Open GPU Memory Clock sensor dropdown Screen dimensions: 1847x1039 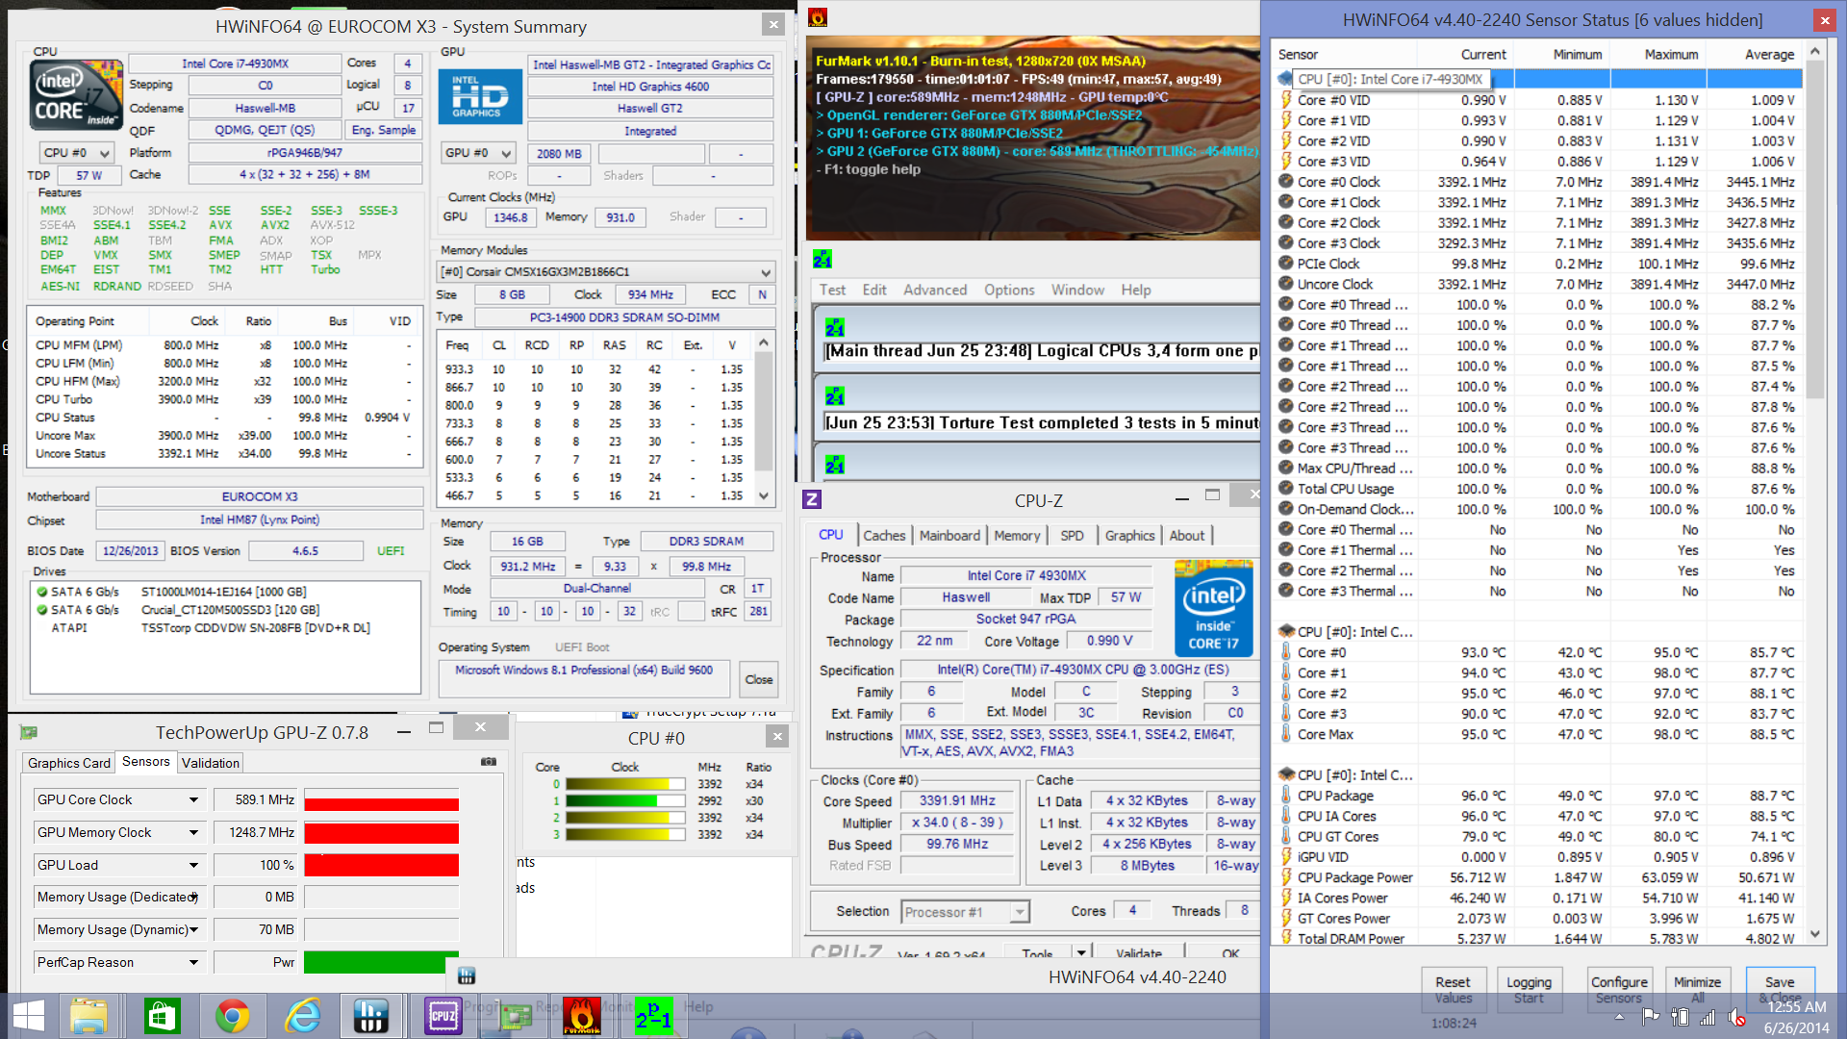(x=193, y=833)
